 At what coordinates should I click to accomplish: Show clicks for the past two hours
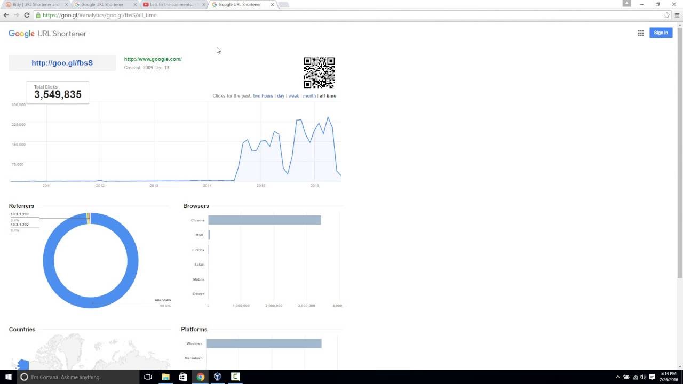coord(263,96)
